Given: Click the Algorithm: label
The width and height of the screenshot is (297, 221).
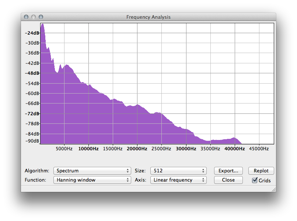Looking at the screenshot, I should [37, 171].
